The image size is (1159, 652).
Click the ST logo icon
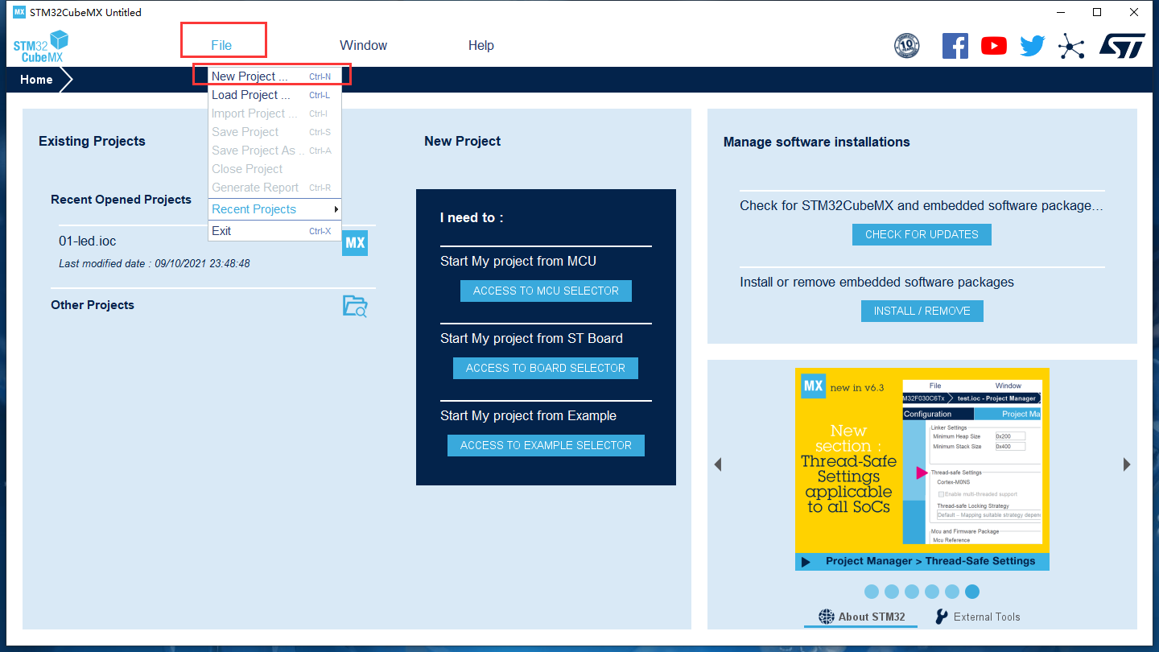point(1122,46)
